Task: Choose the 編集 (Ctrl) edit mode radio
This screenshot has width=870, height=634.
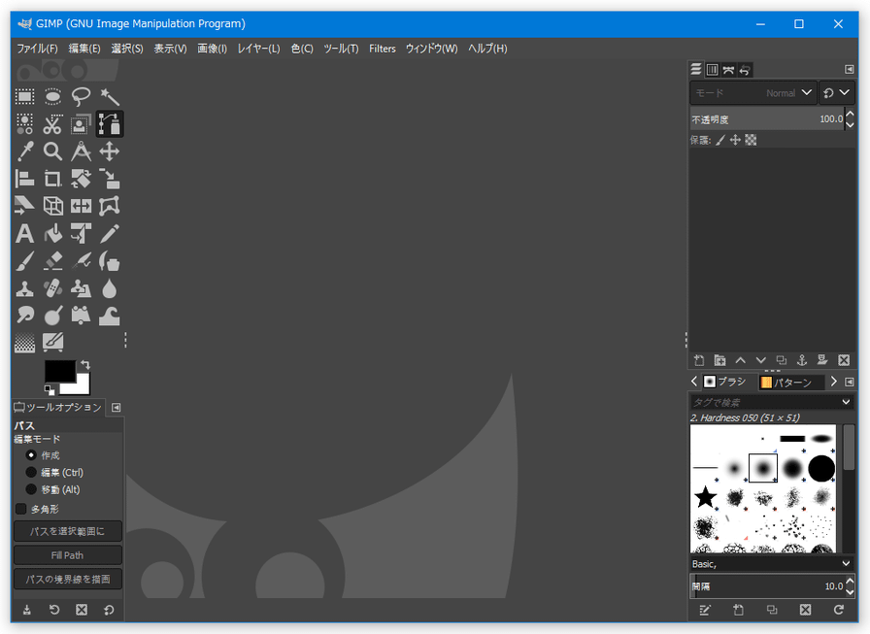Action: click(x=31, y=472)
